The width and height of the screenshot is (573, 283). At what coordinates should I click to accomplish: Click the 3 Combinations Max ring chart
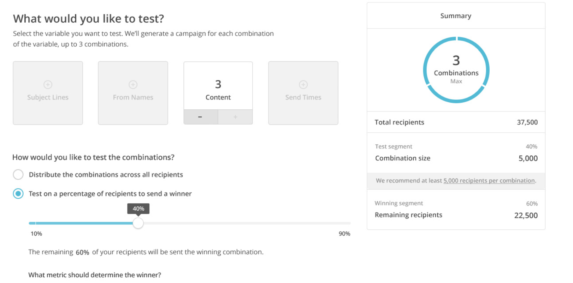click(456, 70)
